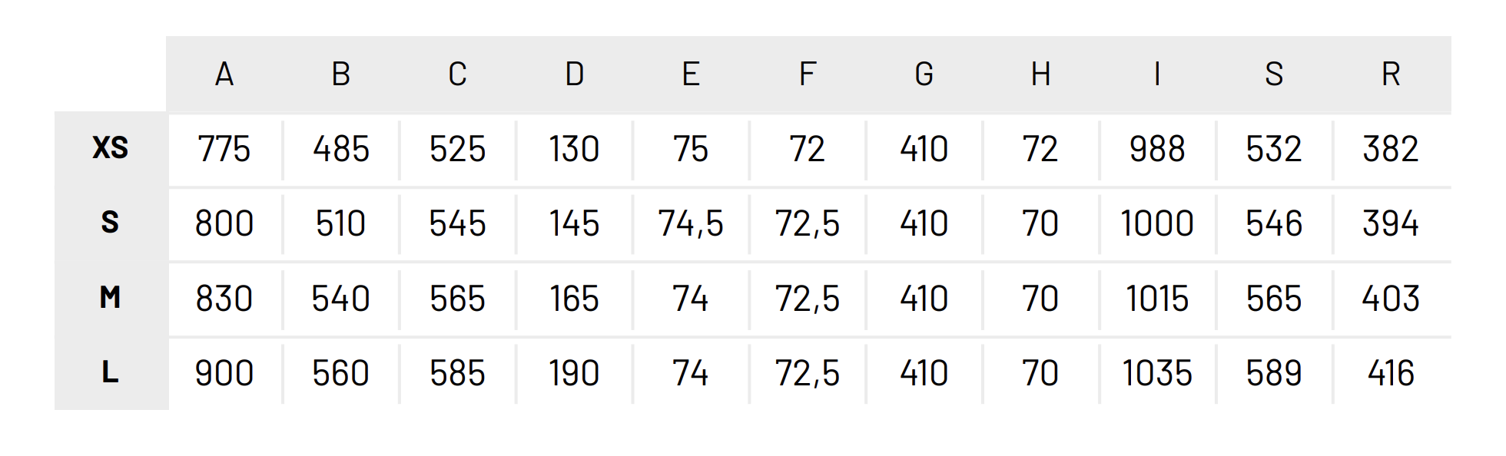Select the L size row label

point(111,372)
